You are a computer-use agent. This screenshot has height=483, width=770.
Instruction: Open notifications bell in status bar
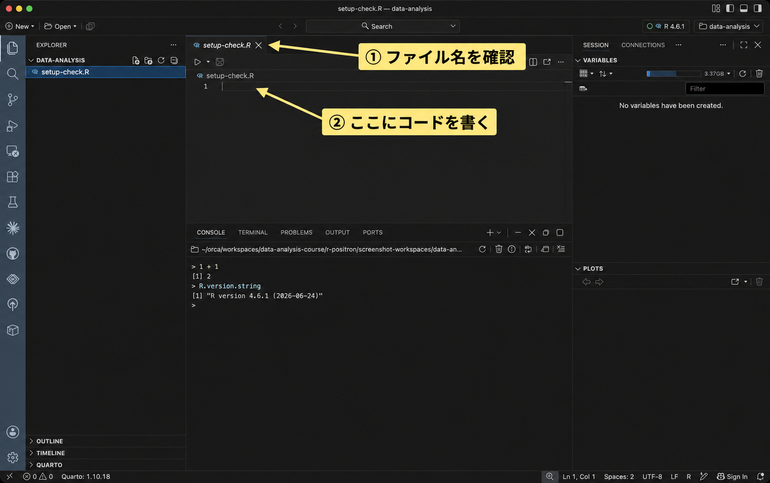pos(760,477)
